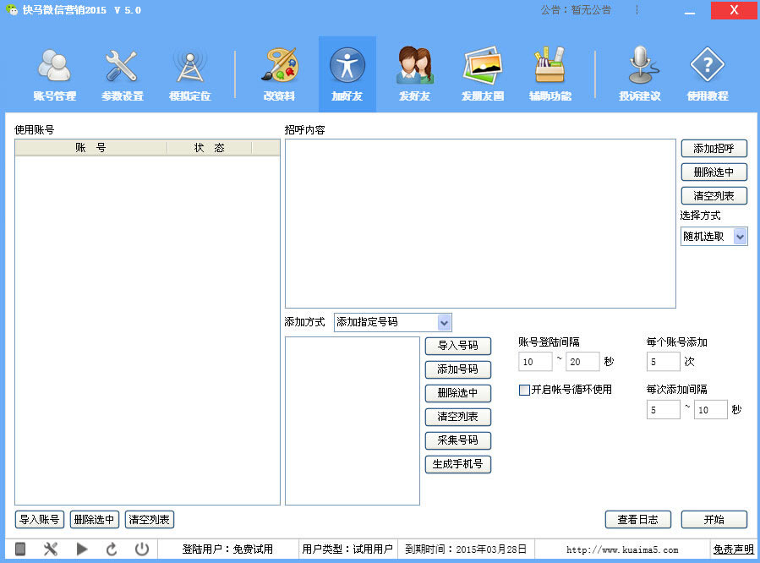Click the refresh icon in status bar
The width and height of the screenshot is (760, 563).
click(112, 549)
